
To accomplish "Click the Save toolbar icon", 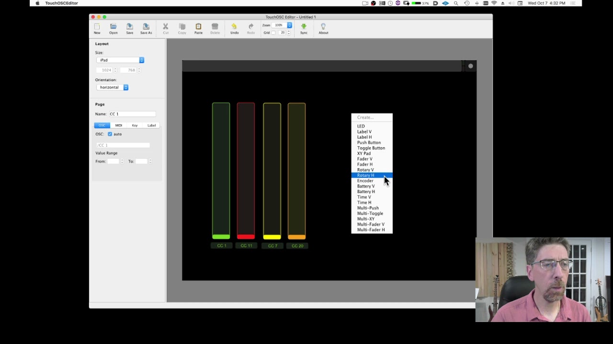I will pos(129,26).
